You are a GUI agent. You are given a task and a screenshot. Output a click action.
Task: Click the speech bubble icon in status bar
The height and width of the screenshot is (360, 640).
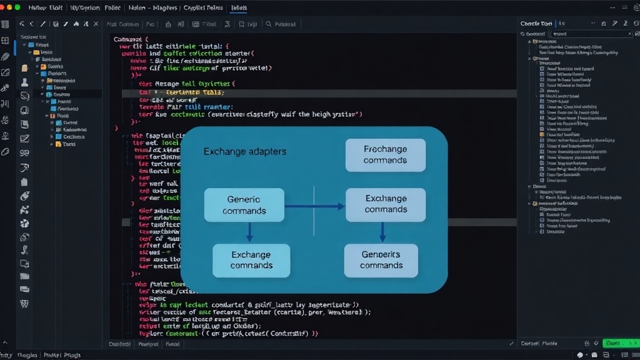[580, 355]
